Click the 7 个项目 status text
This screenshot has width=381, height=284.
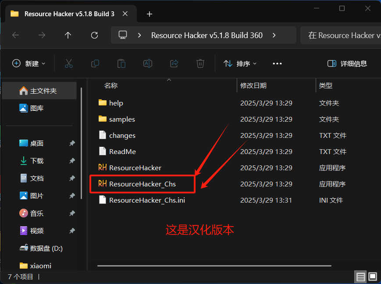[x=21, y=277]
